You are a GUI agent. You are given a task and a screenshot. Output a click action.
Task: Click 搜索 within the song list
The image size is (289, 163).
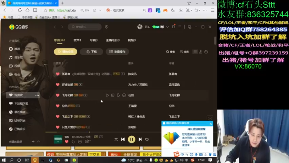pos(171,52)
